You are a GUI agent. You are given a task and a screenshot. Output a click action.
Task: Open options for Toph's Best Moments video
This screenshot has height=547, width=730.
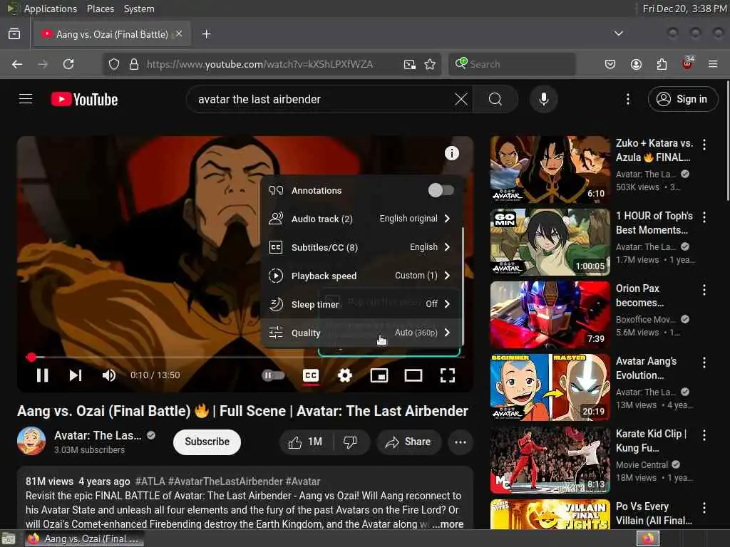[704, 217]
